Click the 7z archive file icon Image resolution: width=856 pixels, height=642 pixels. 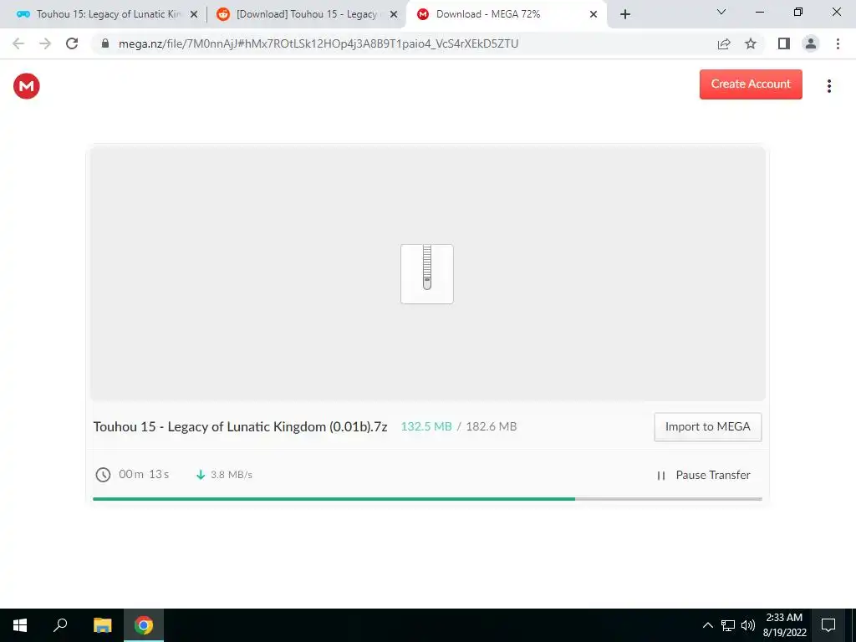[427, 274]
